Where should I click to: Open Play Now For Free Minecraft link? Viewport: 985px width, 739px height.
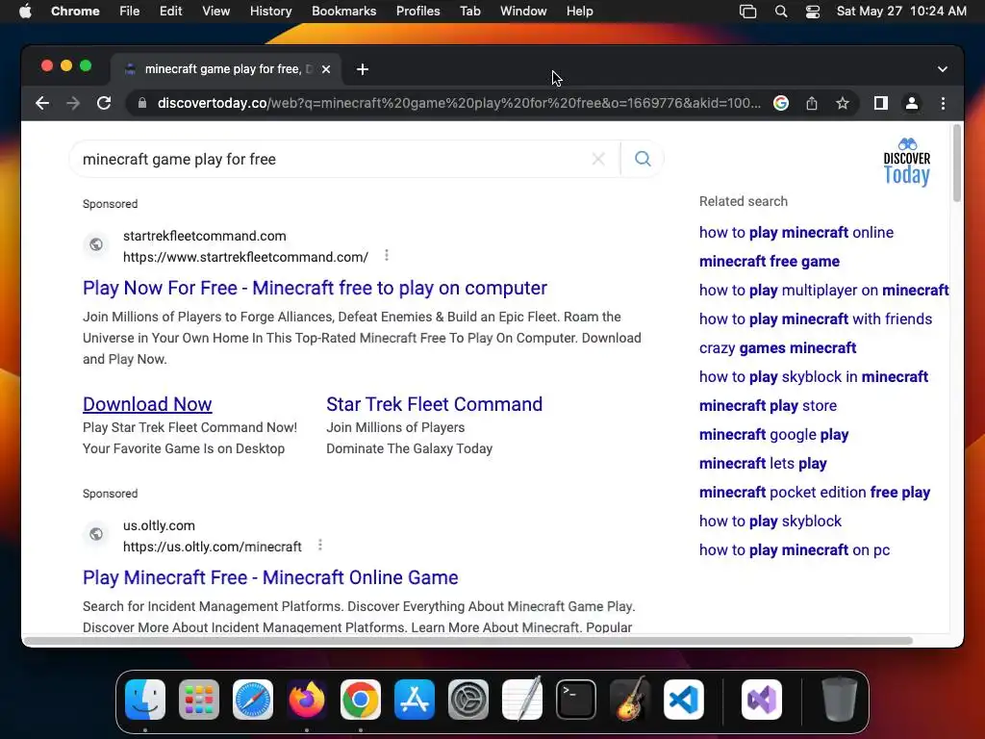point(315,288)
